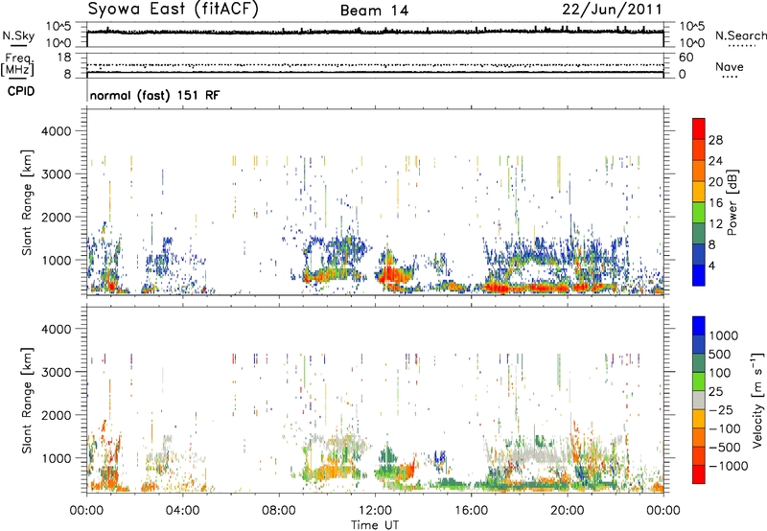This screenshot has width=767, height=531.
Task: Click the red top segment of Power colorbar
Action: point(699,129)
